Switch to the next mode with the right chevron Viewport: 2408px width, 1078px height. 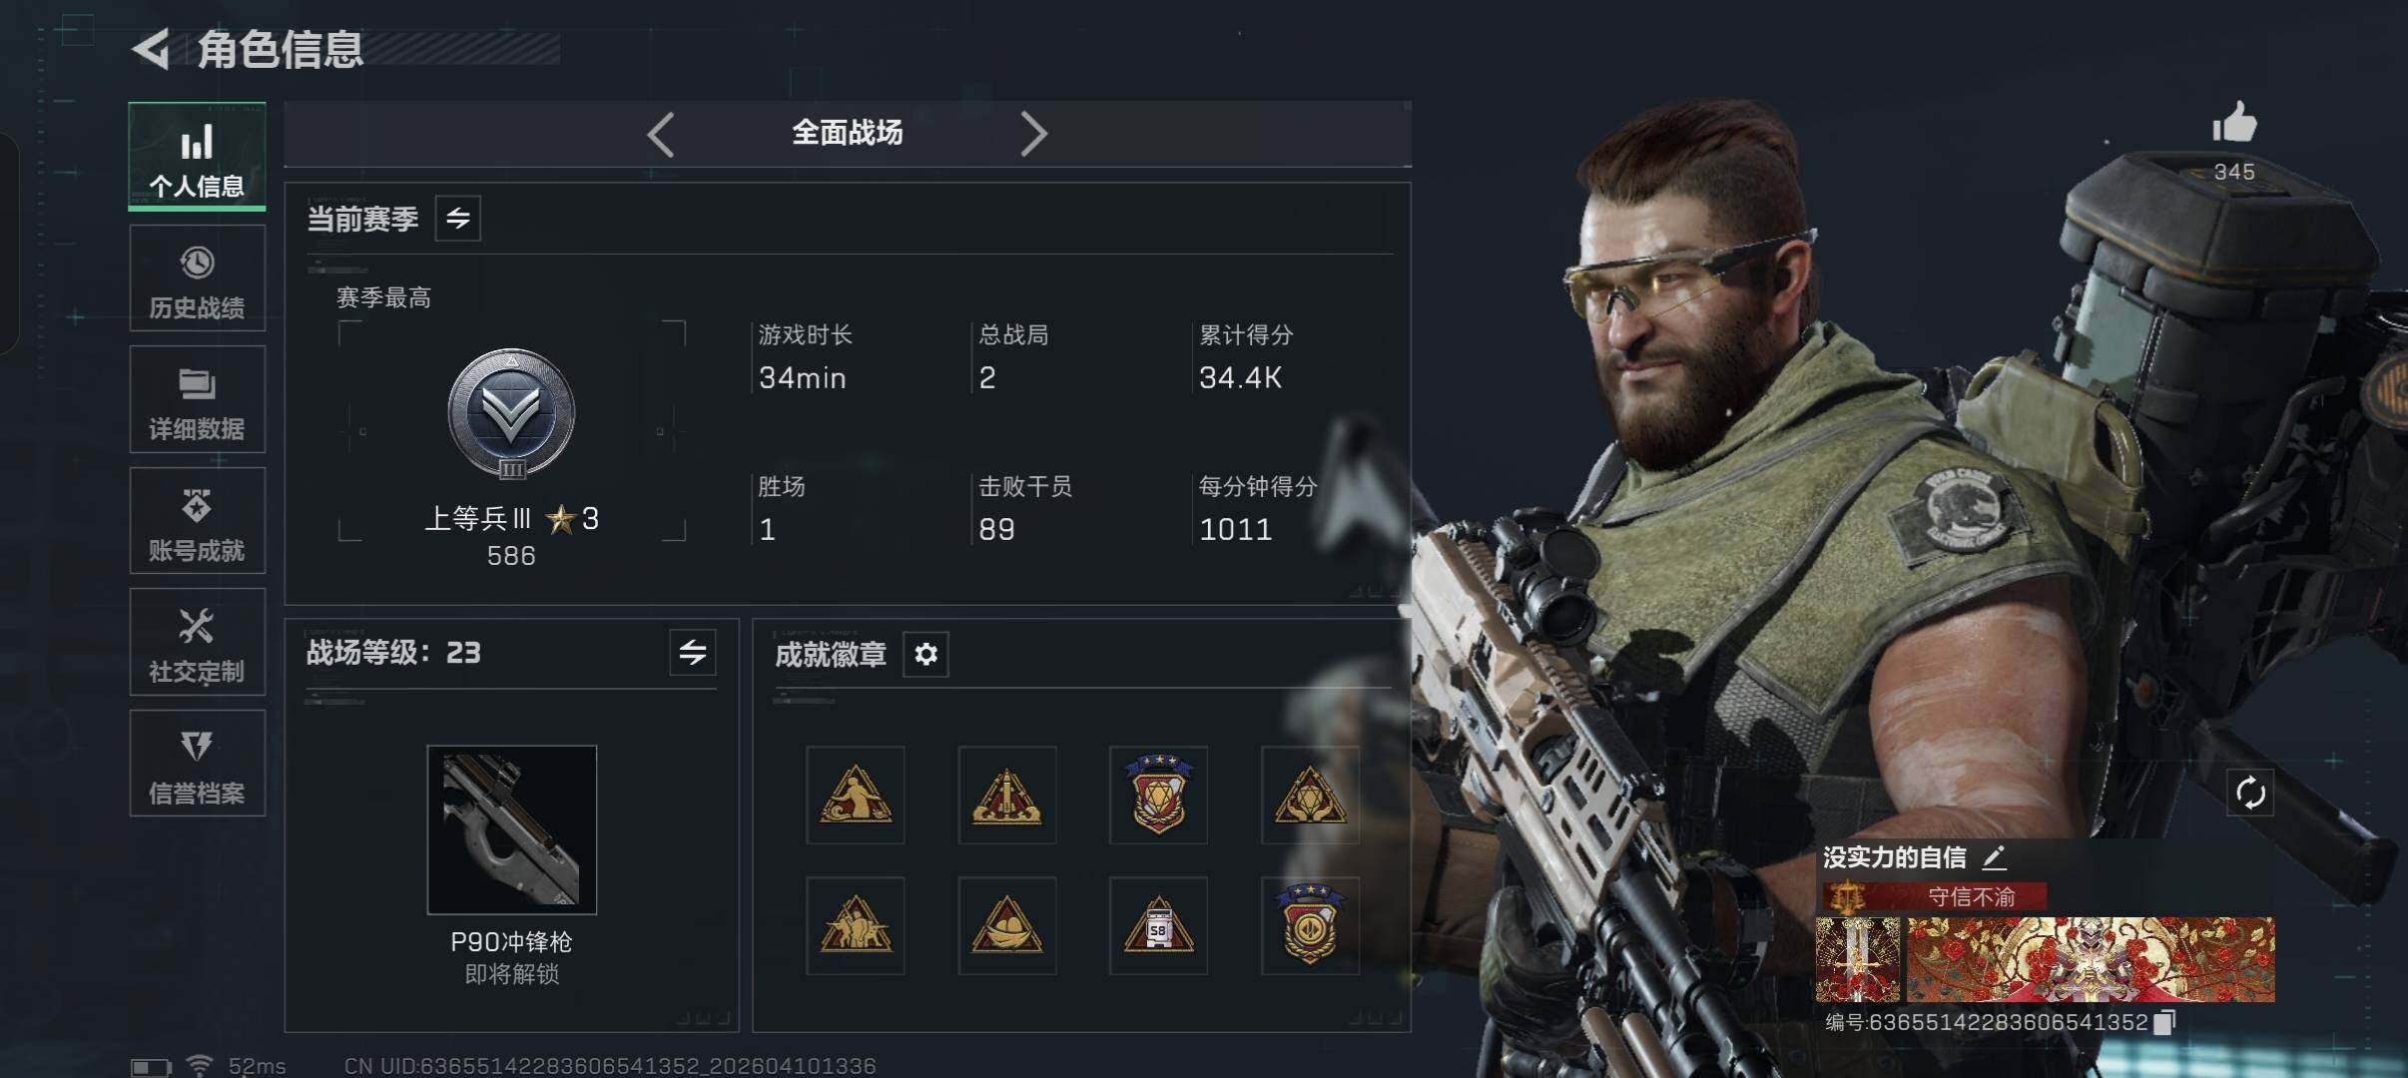(1033, 134)
